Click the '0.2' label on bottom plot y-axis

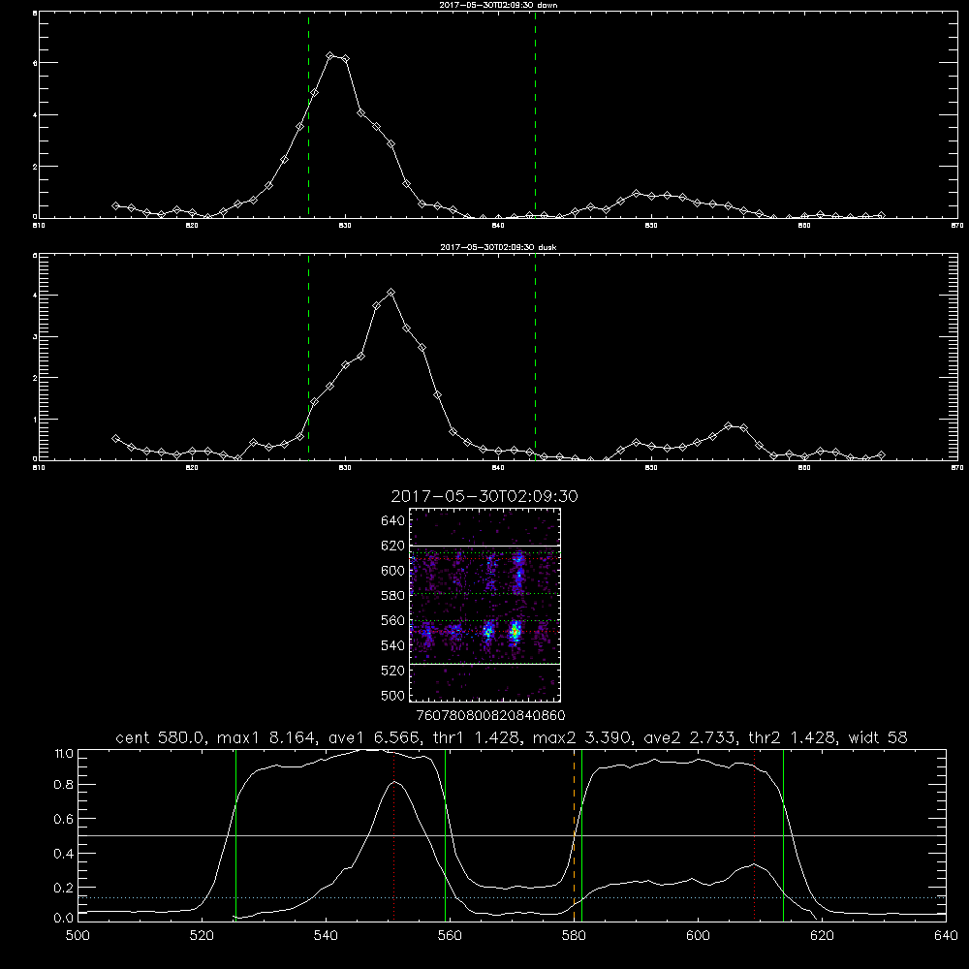[64, 888]
